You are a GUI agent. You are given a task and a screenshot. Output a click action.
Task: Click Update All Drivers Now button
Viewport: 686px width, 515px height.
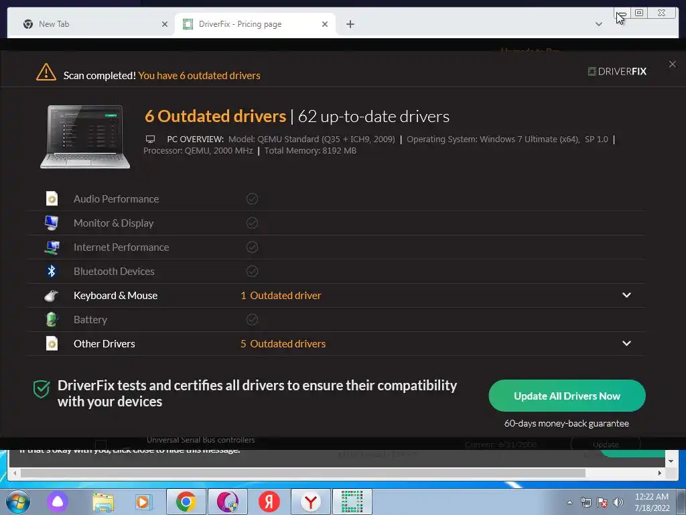tap(567, 396)
